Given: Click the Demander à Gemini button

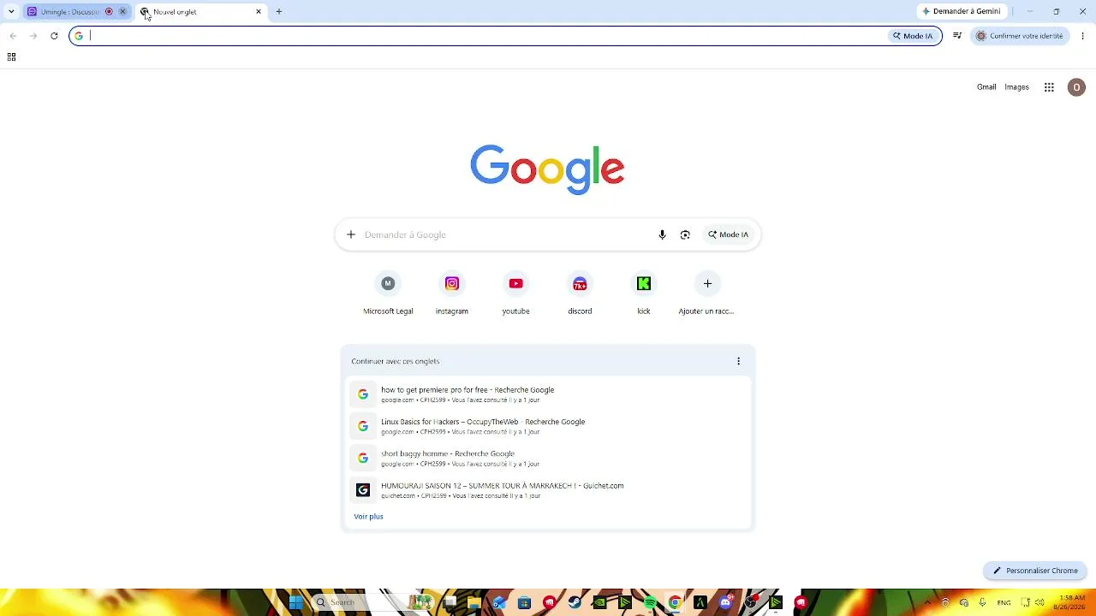Looking at the screenshot, I should point(962,11).
